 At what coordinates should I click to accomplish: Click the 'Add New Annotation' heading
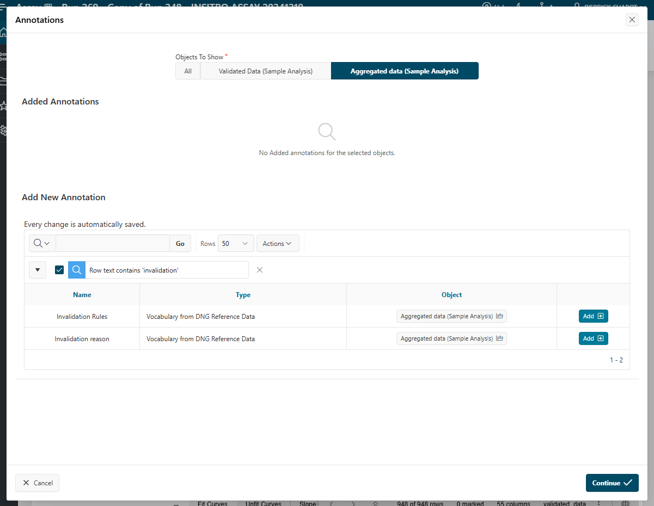click(64, 197)
